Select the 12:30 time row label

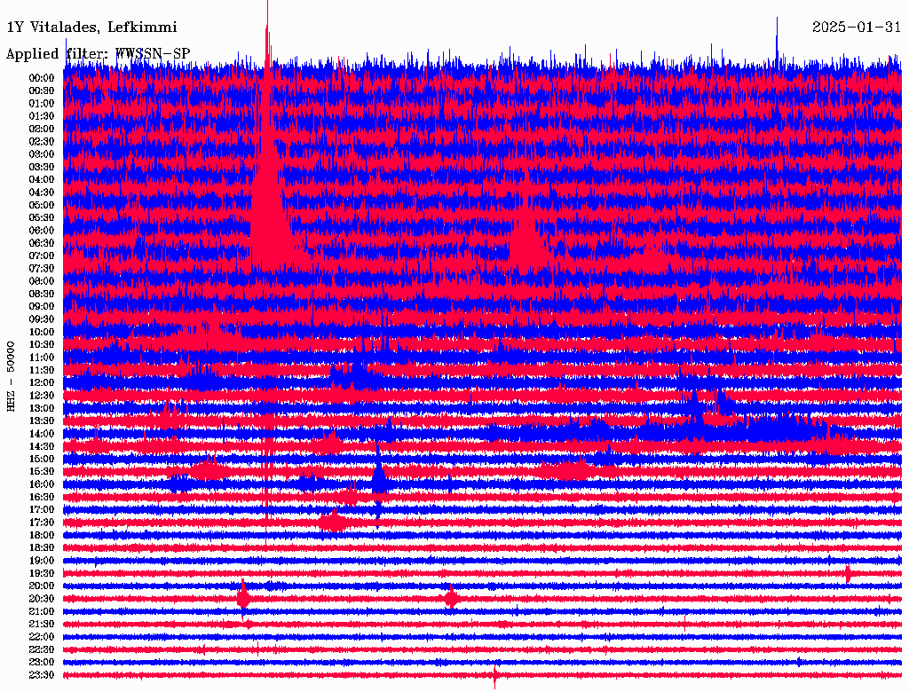pos(42,396)
